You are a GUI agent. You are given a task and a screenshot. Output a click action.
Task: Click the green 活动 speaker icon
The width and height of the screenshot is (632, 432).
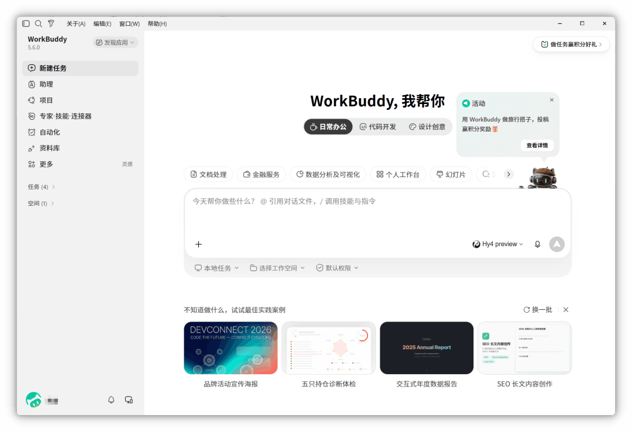(466, 103)
